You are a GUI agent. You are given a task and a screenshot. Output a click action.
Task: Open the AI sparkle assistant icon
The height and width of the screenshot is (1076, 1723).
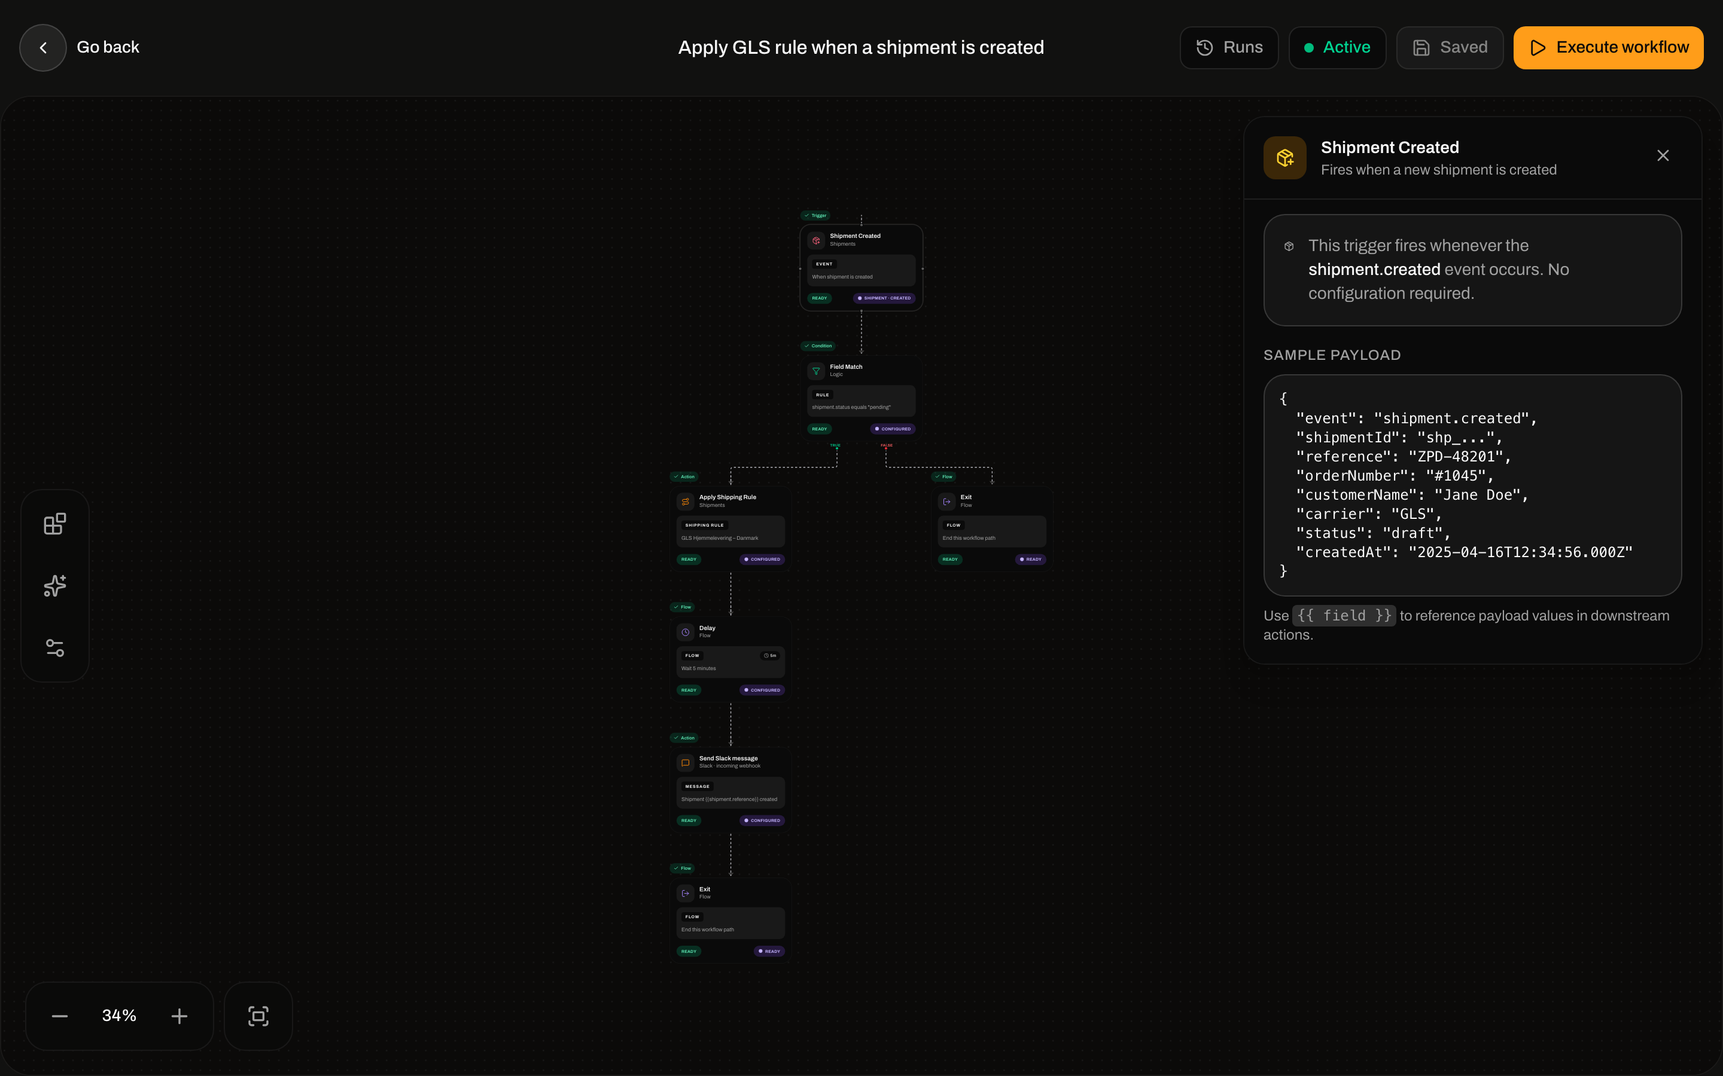coord(55,586)
